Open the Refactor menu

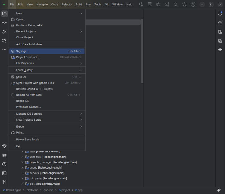pos(67,4)
